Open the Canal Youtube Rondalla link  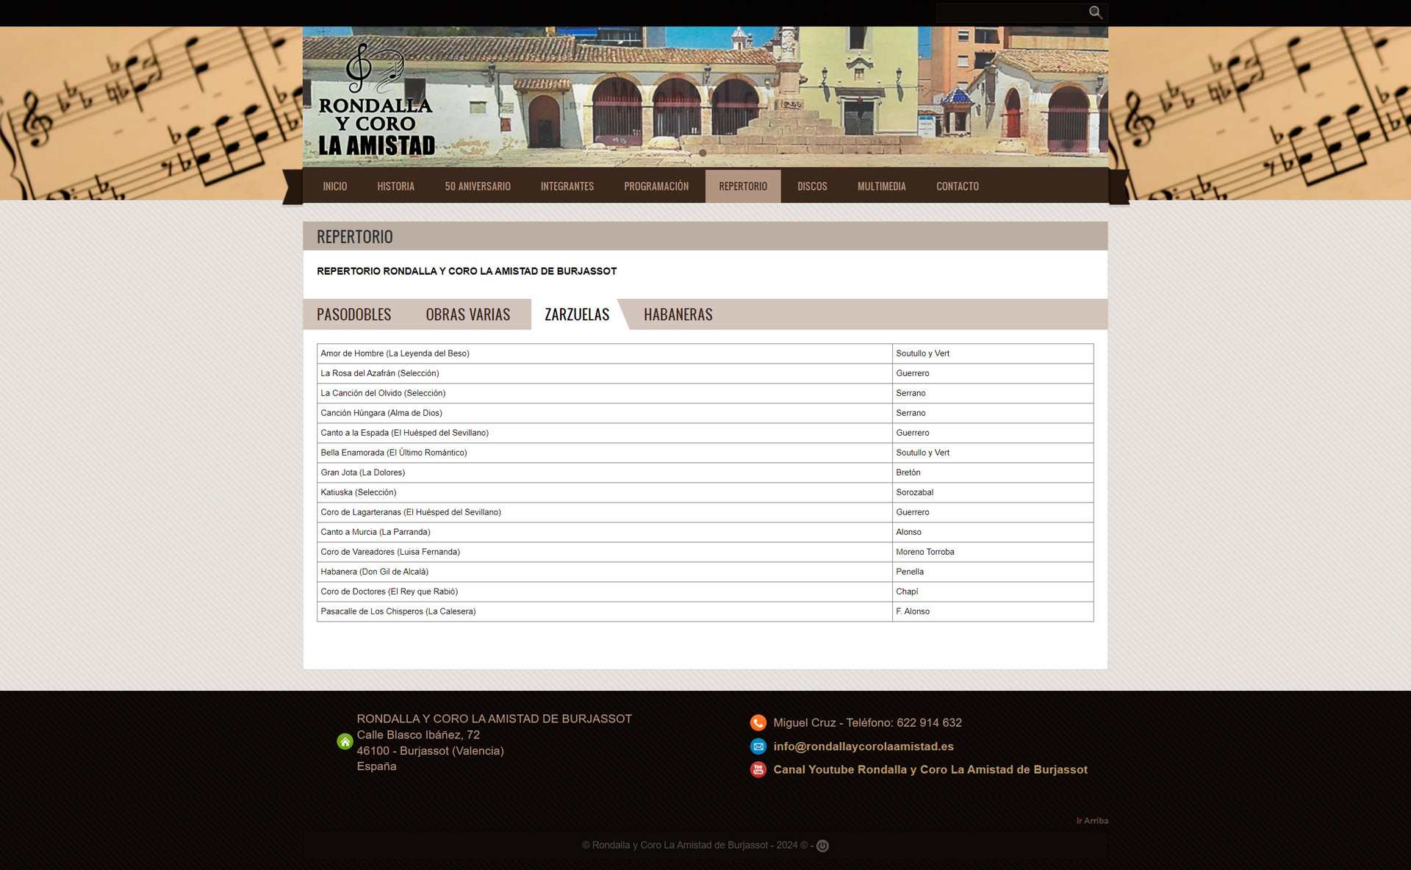(x=930, y=769)
